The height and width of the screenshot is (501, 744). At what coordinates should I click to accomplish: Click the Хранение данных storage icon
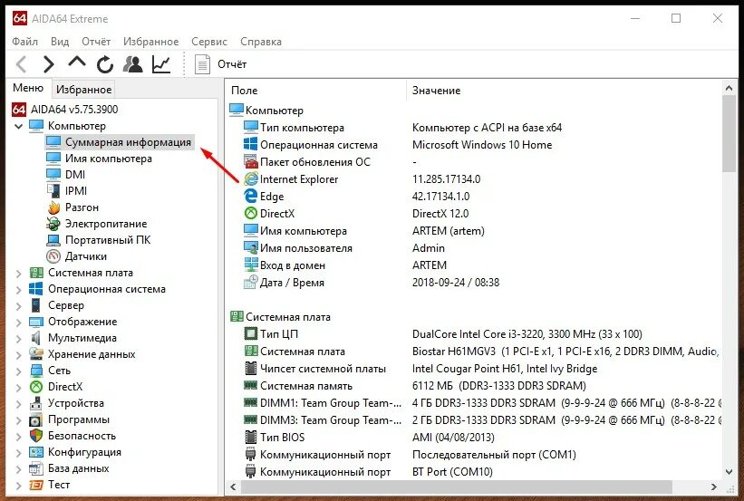pos(36,354)
